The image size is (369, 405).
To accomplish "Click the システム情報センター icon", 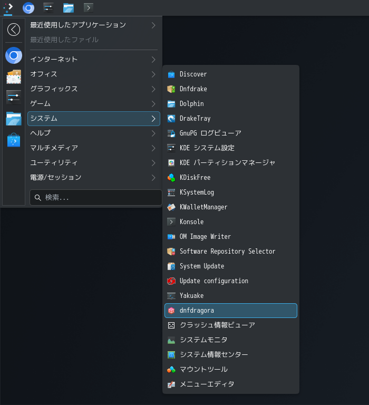I will [x=171, y=355].
